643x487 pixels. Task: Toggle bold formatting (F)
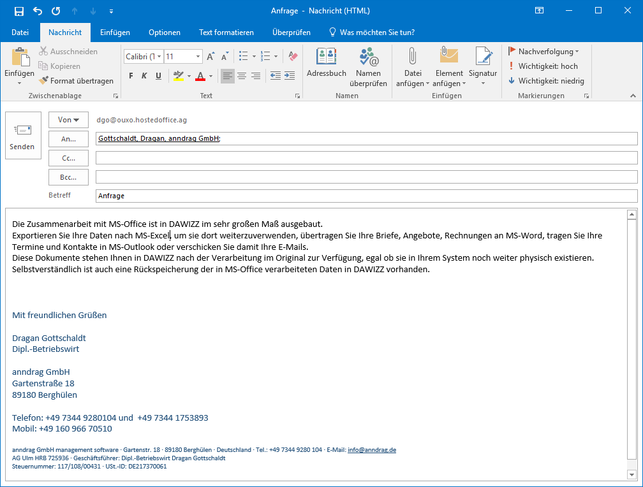click(x=131, y=76)
